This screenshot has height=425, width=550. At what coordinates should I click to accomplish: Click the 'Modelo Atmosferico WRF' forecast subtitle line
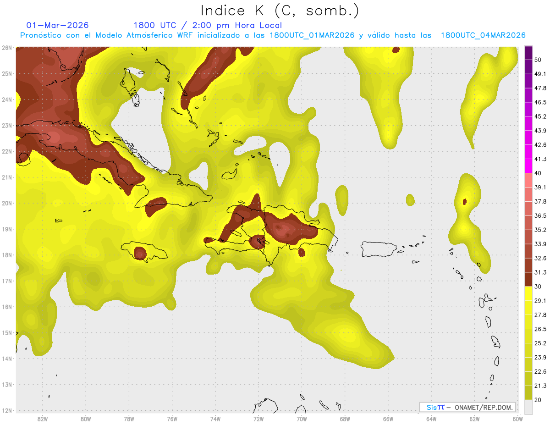click(273, 35)
